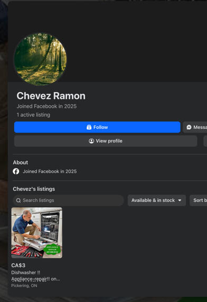This screenshot has width=207, height=302.
Task: Click the magnifier icon in Search listings
Action: click(18, 200)
